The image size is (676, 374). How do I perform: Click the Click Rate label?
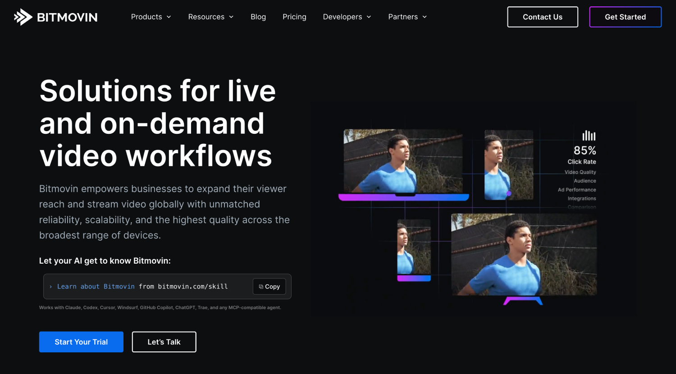click(582, 162)
